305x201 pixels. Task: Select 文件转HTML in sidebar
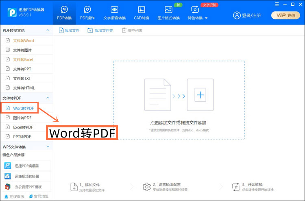27,88
